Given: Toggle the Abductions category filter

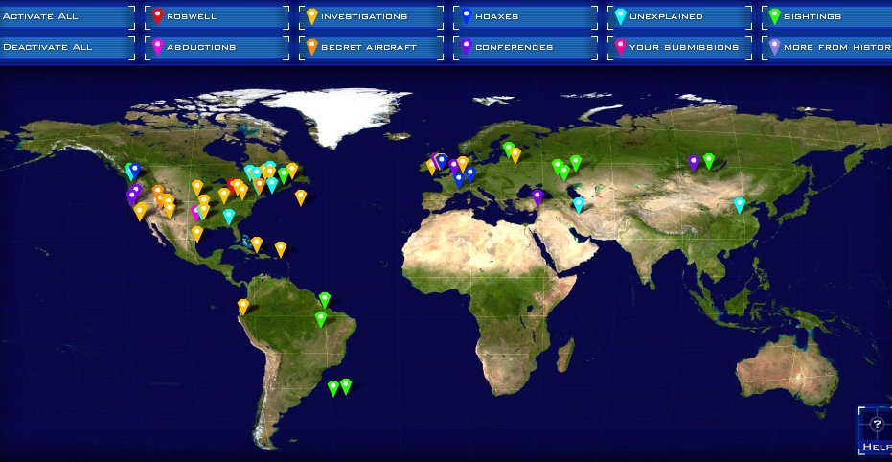Looking at the screenshot, I should pos(217,47).
